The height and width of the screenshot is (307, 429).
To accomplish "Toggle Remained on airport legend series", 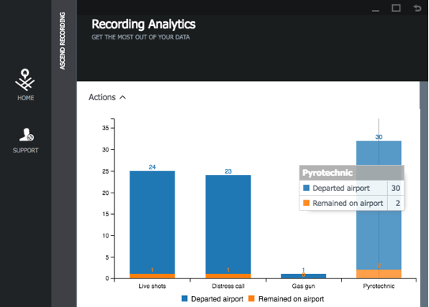I will click(x=286, y=299).
